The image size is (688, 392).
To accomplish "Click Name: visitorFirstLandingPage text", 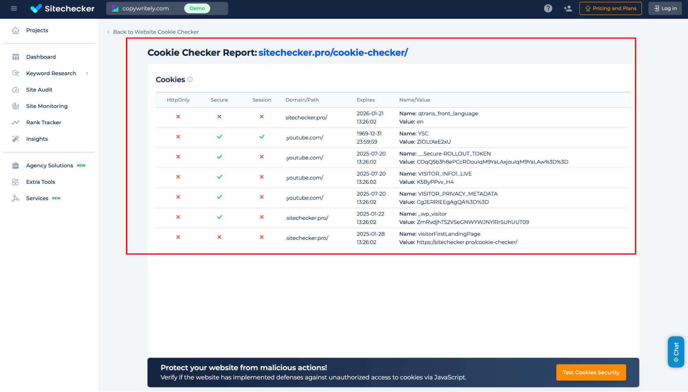I will click(440, 234).
